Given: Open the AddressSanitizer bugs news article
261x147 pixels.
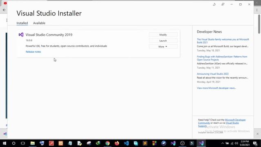Looking at the screenshot, I should [x=222, y=58].
